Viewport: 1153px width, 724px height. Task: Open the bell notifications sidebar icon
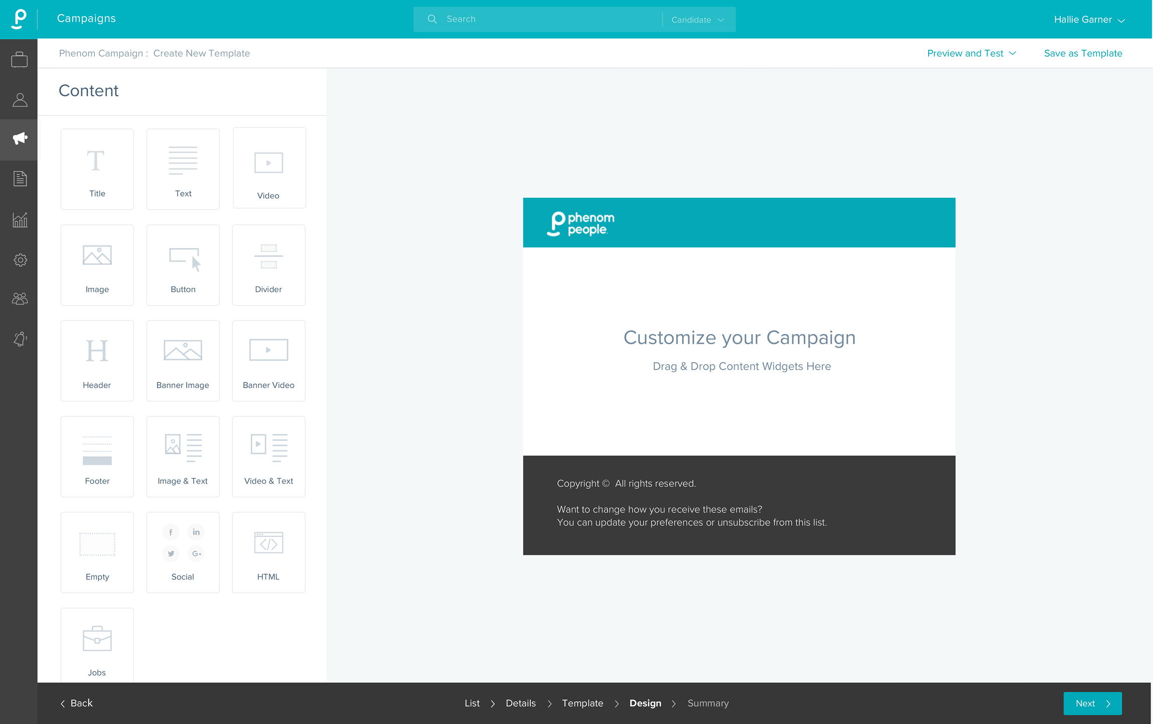coord(19,339)
